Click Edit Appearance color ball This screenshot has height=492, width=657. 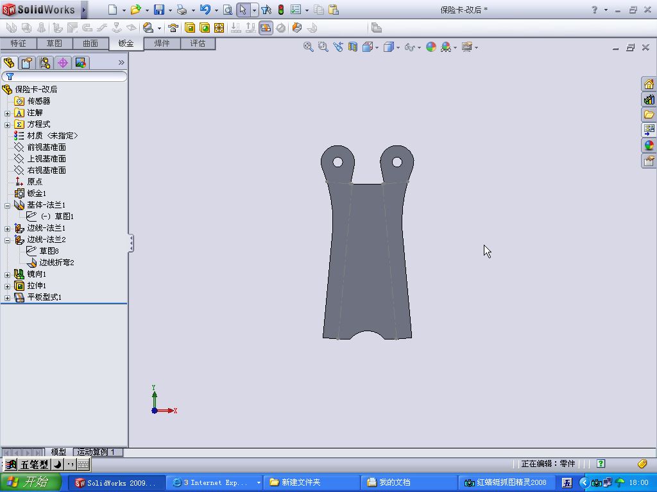tap(431, 47)
